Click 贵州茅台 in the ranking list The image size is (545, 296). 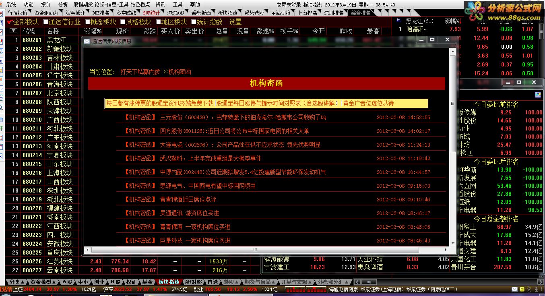coord(463,267)
